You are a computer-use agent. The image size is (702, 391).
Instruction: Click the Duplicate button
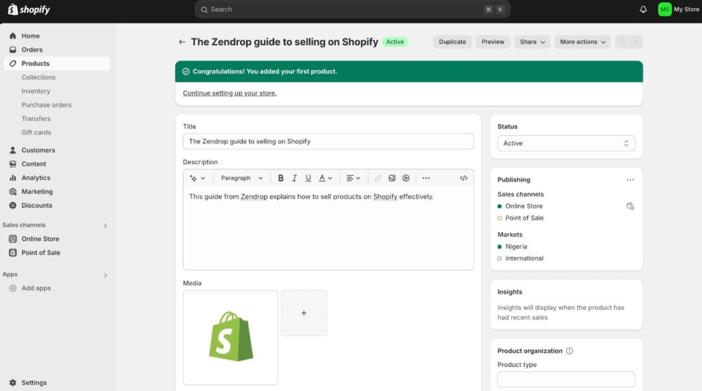click(452, 42)
